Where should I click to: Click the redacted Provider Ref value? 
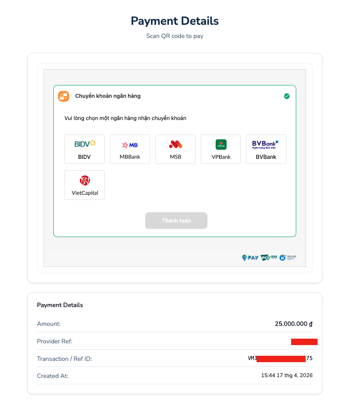[x=304, y=342]
